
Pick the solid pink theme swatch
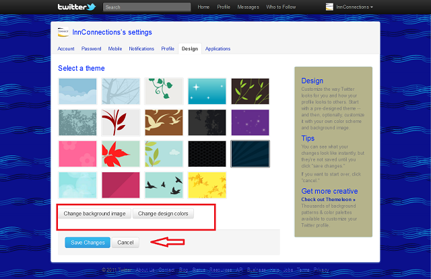(x=77, y=153)
